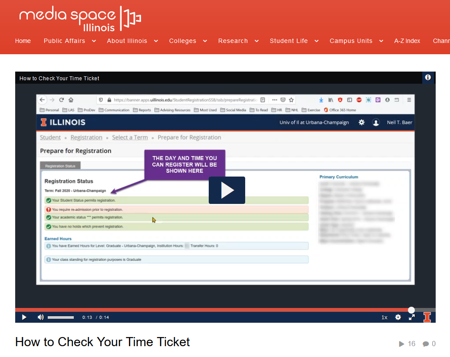450x357 pixels.
Task: Toggle the 1x playback speed control
Action: coord(384,317)
